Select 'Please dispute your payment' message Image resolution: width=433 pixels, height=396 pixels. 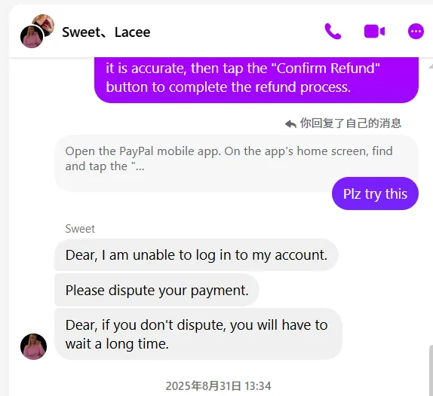point(157,290)
